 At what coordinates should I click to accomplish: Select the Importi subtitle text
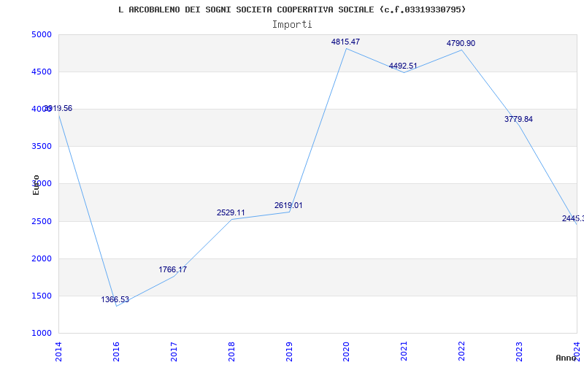[x=292, y=25]
